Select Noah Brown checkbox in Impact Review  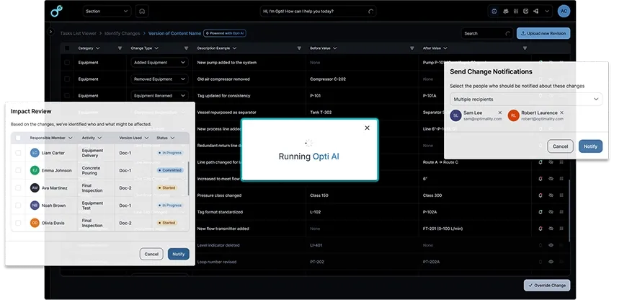[x=18, y=206]
